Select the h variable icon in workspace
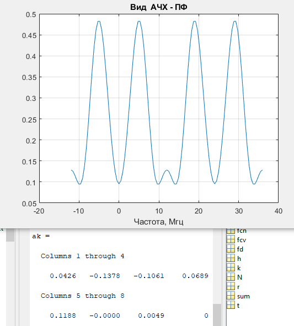294x326 pixels. point(231,259)
